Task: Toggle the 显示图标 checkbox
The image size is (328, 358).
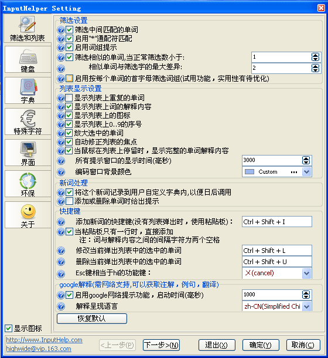Action: point(8,328)
